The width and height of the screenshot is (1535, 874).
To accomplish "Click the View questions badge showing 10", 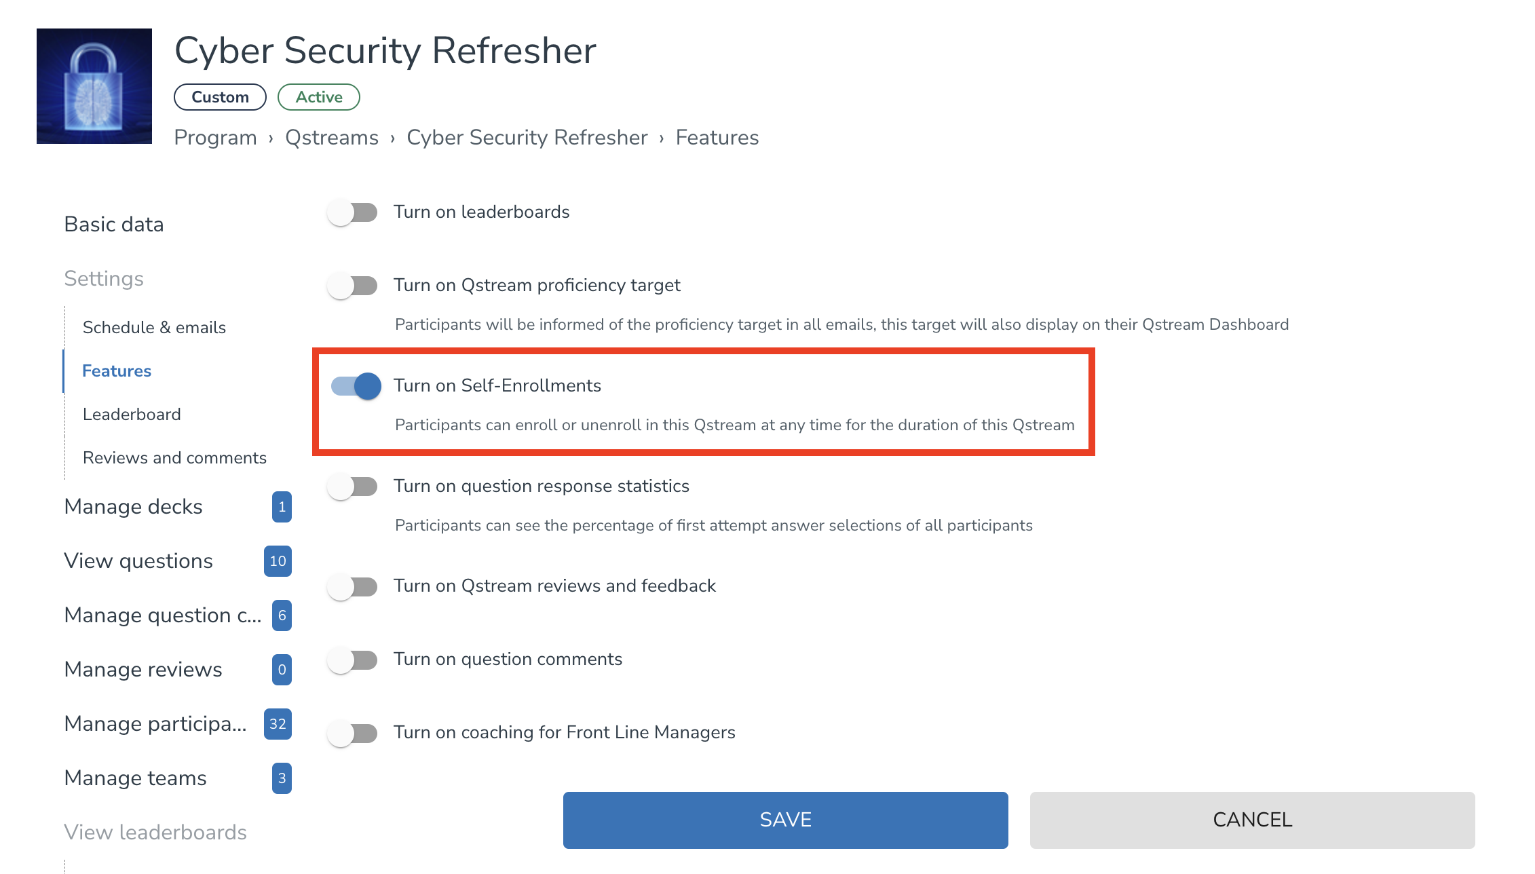I will 278,561.
